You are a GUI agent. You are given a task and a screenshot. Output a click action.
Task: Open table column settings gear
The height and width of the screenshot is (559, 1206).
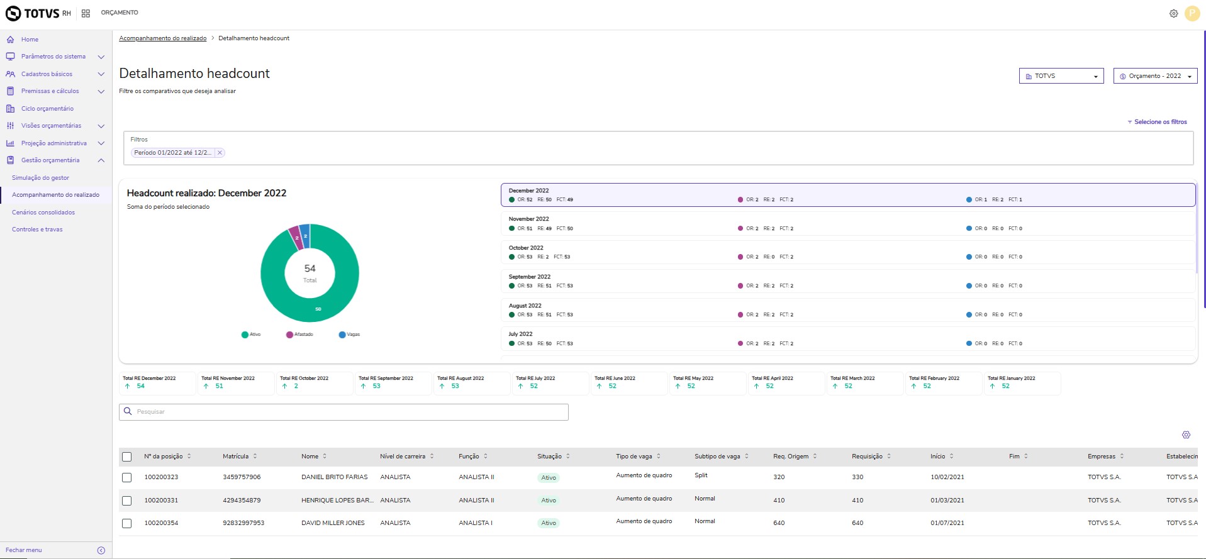[1186, 435]
